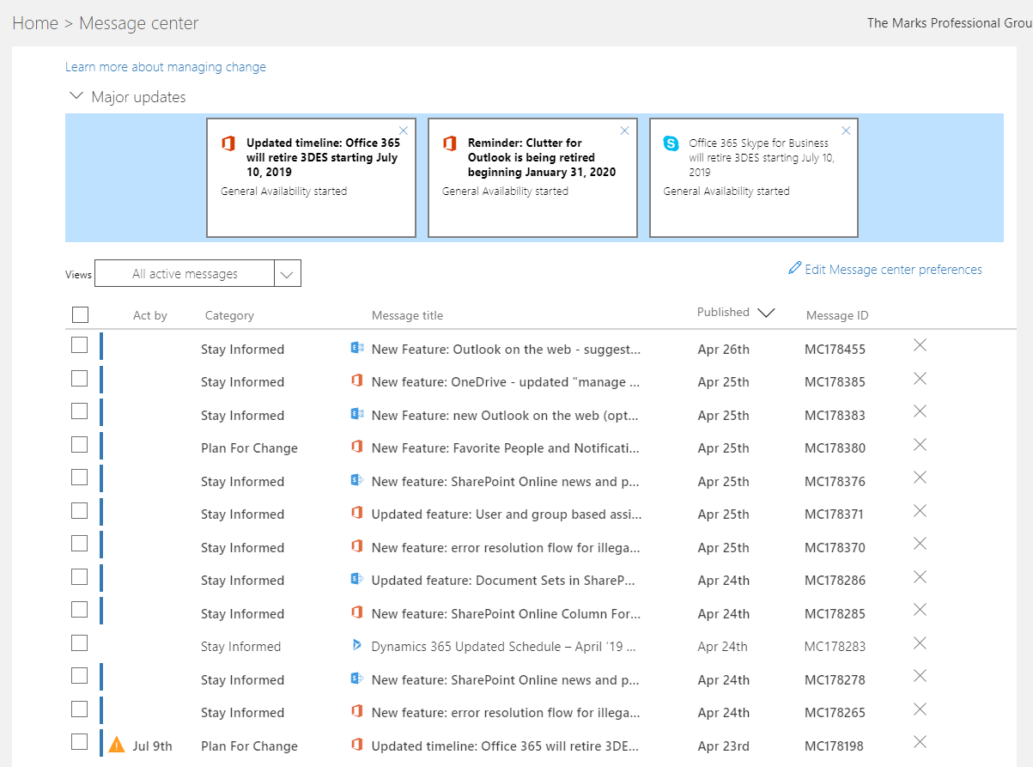Select checkbox for message MC178383
1033x767 pixels.
coord(79,411)
